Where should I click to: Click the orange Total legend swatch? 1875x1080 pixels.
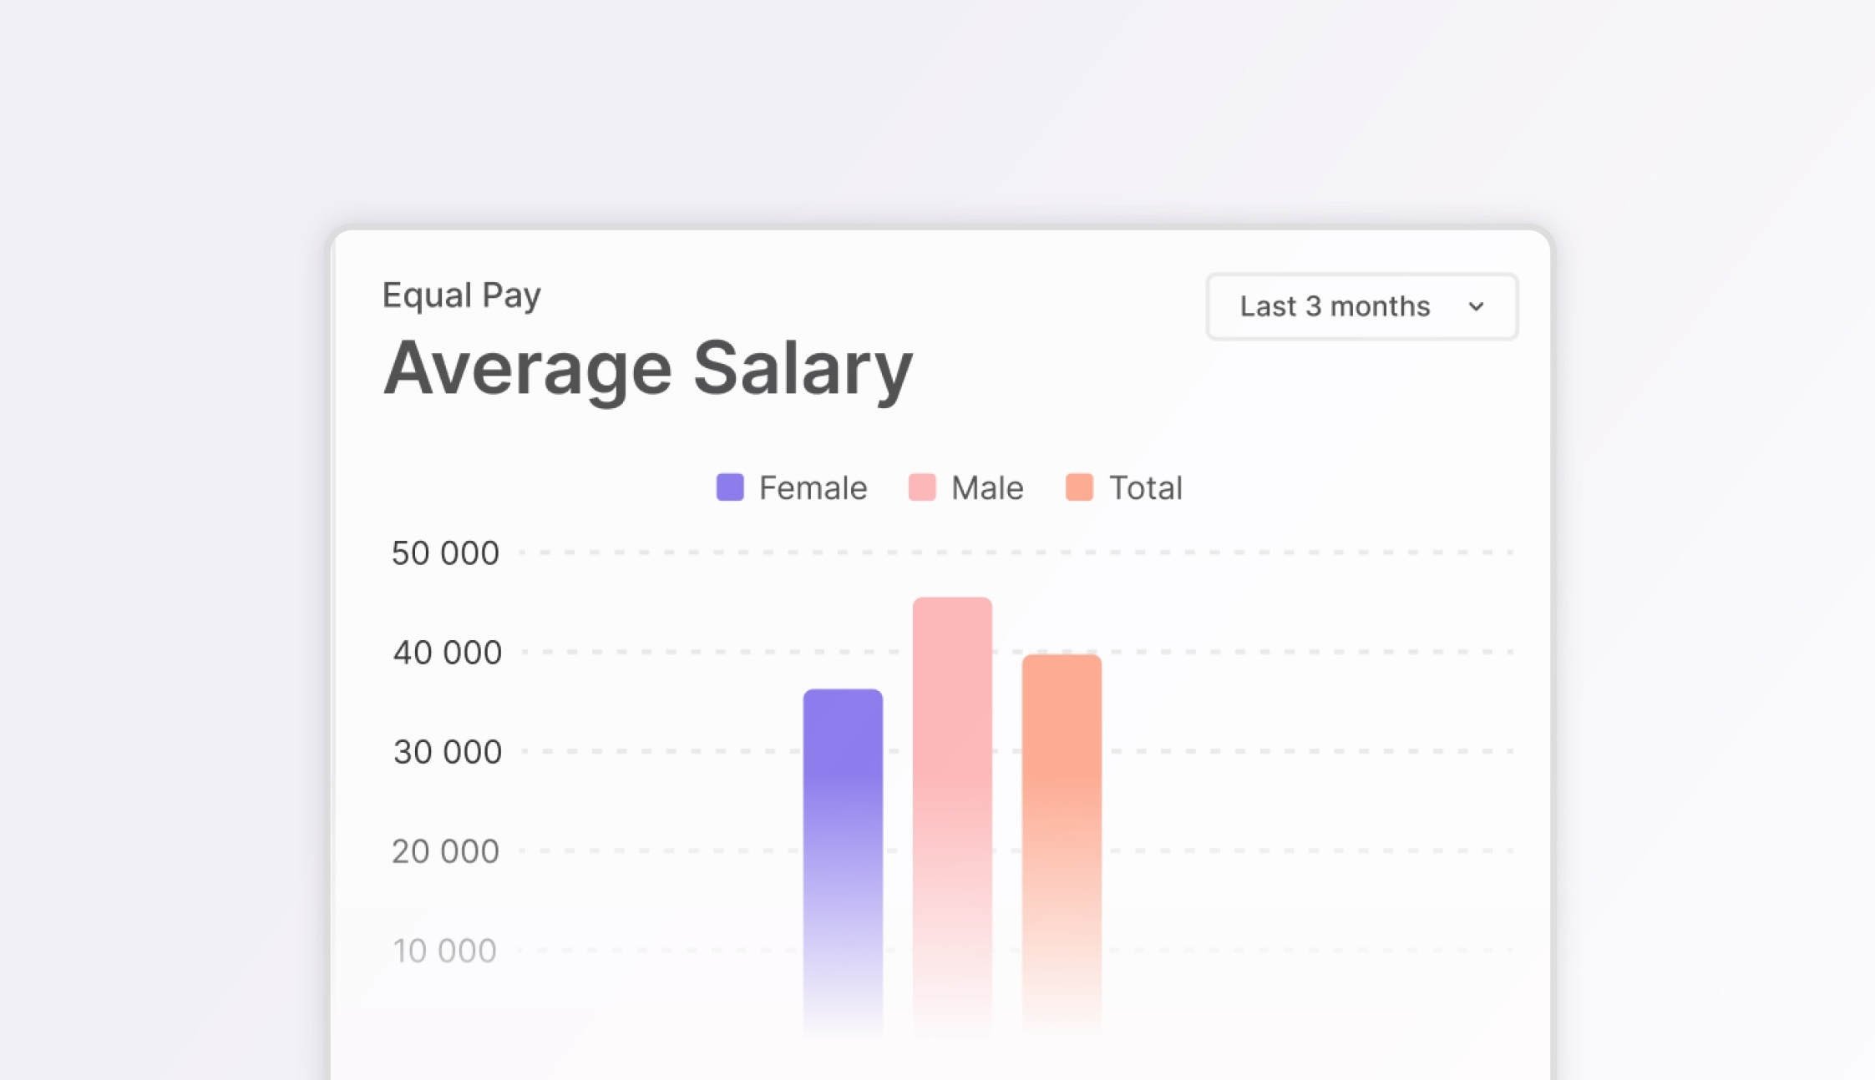1077,487
